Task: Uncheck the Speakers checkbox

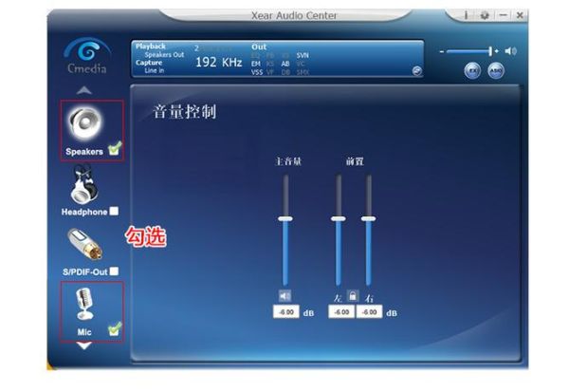Action: click(115, 150)
